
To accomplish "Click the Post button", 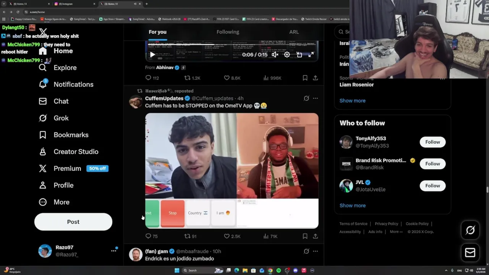I will click(x=73, y=222).
